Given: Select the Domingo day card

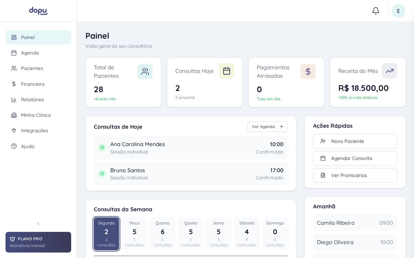Looking at the screenshot, I should (275, 234).
